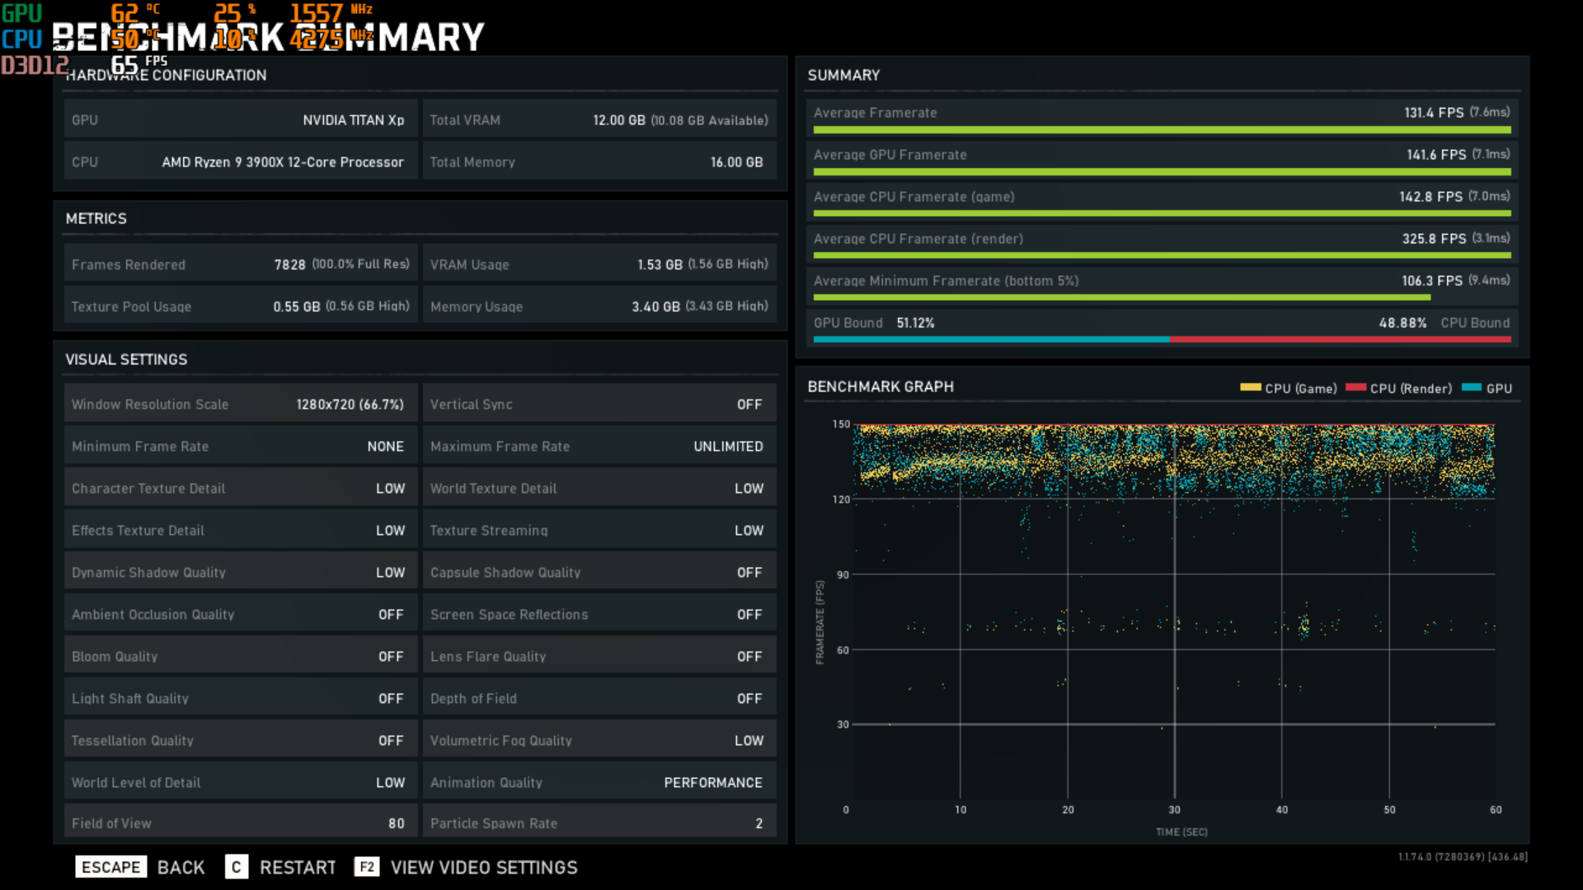Click the Average Framerate green bar

pos(1162,129)
